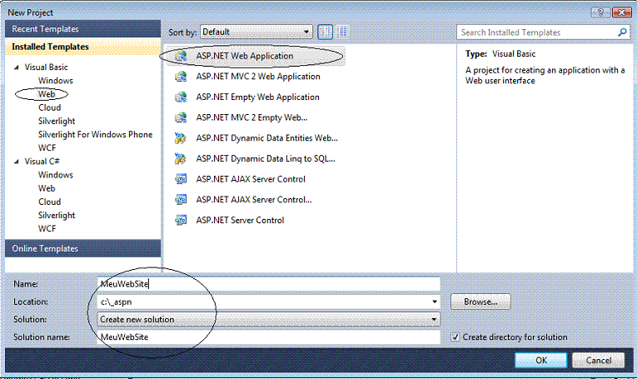The height and width of the screenshot is (379, 637).
Task: Select Windows under Visual C#
Action: click(x=56, y=175)
